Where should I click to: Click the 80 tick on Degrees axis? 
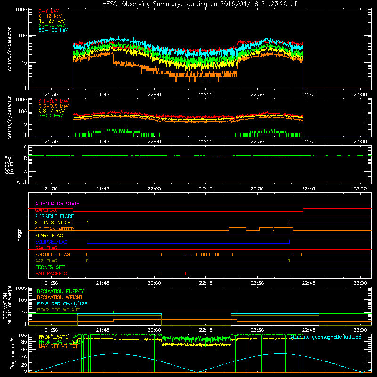(25, 342)
